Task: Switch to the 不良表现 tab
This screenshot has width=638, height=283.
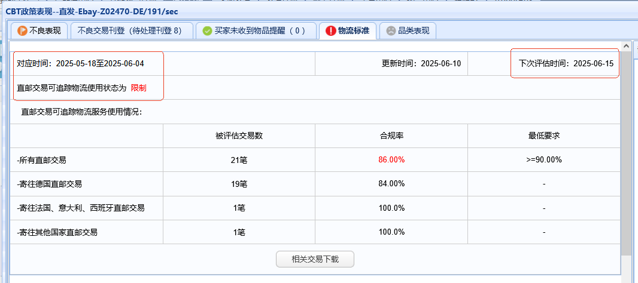Action: [x=39, y=31]
